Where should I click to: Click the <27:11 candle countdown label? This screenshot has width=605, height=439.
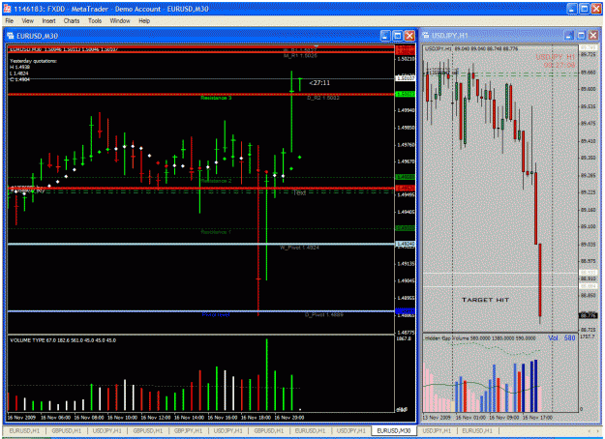(319, 83)
